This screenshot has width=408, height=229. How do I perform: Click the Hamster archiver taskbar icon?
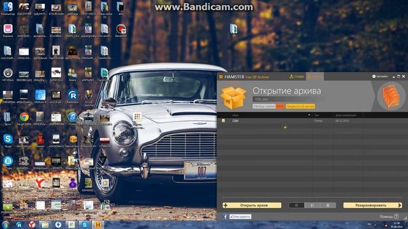(x=98, y=225)
